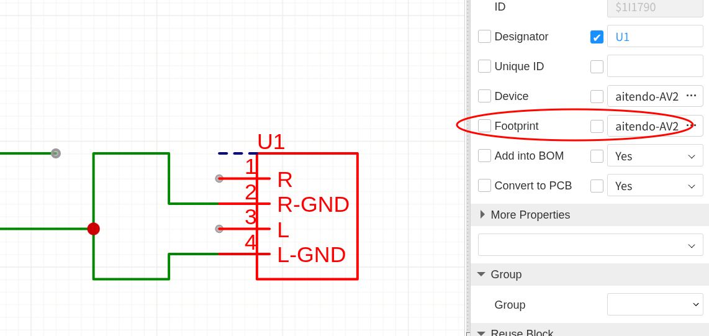Tick the left checkbox beside Add into BOM
The image size is (709, 336).
coord(484,155)
